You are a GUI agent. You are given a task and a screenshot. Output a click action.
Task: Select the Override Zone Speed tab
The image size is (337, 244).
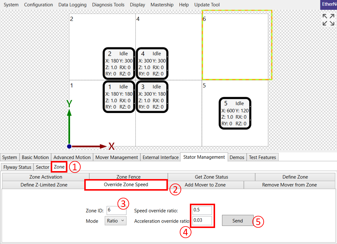click(x=126, y=185)
